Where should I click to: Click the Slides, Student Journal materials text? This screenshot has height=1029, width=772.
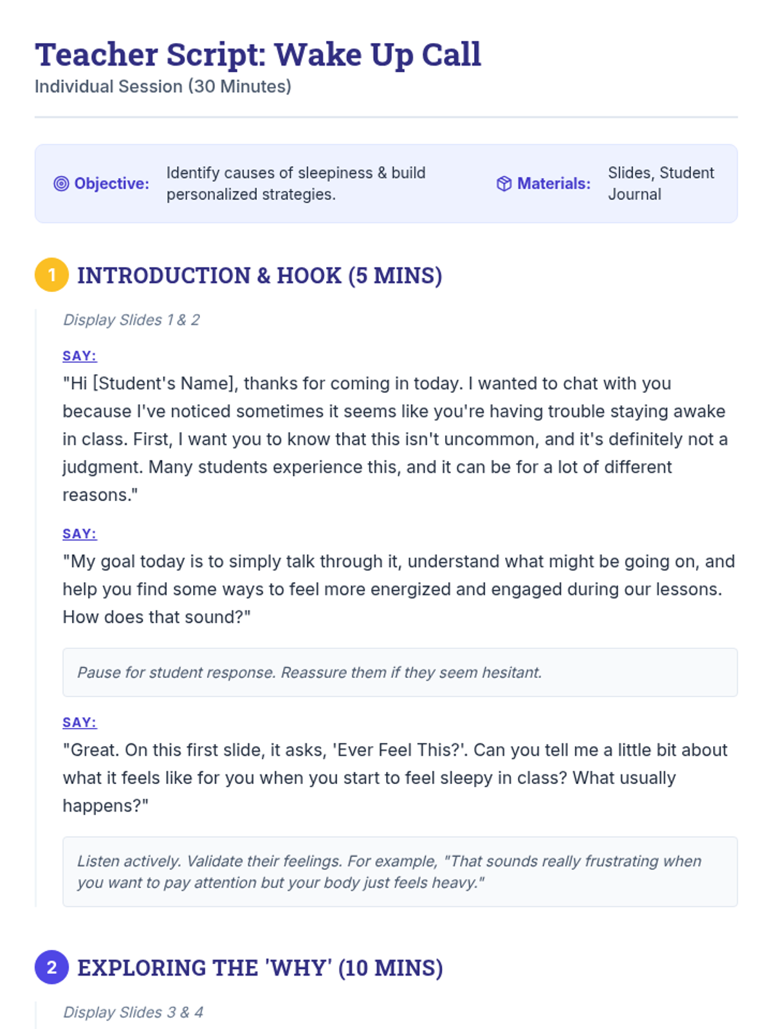[x=661, y=184]
